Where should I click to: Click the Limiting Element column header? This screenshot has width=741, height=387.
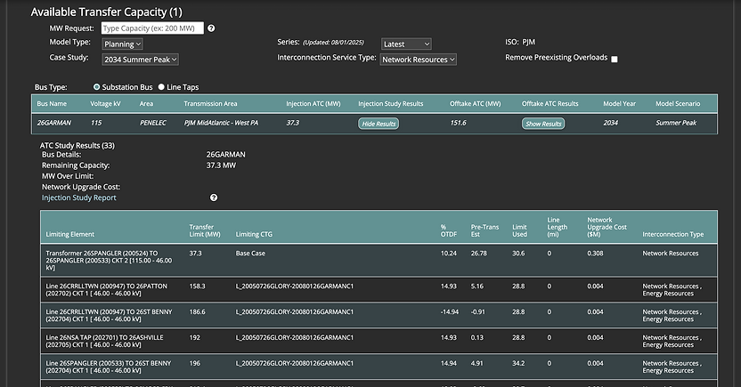click(x=70, y=234)
